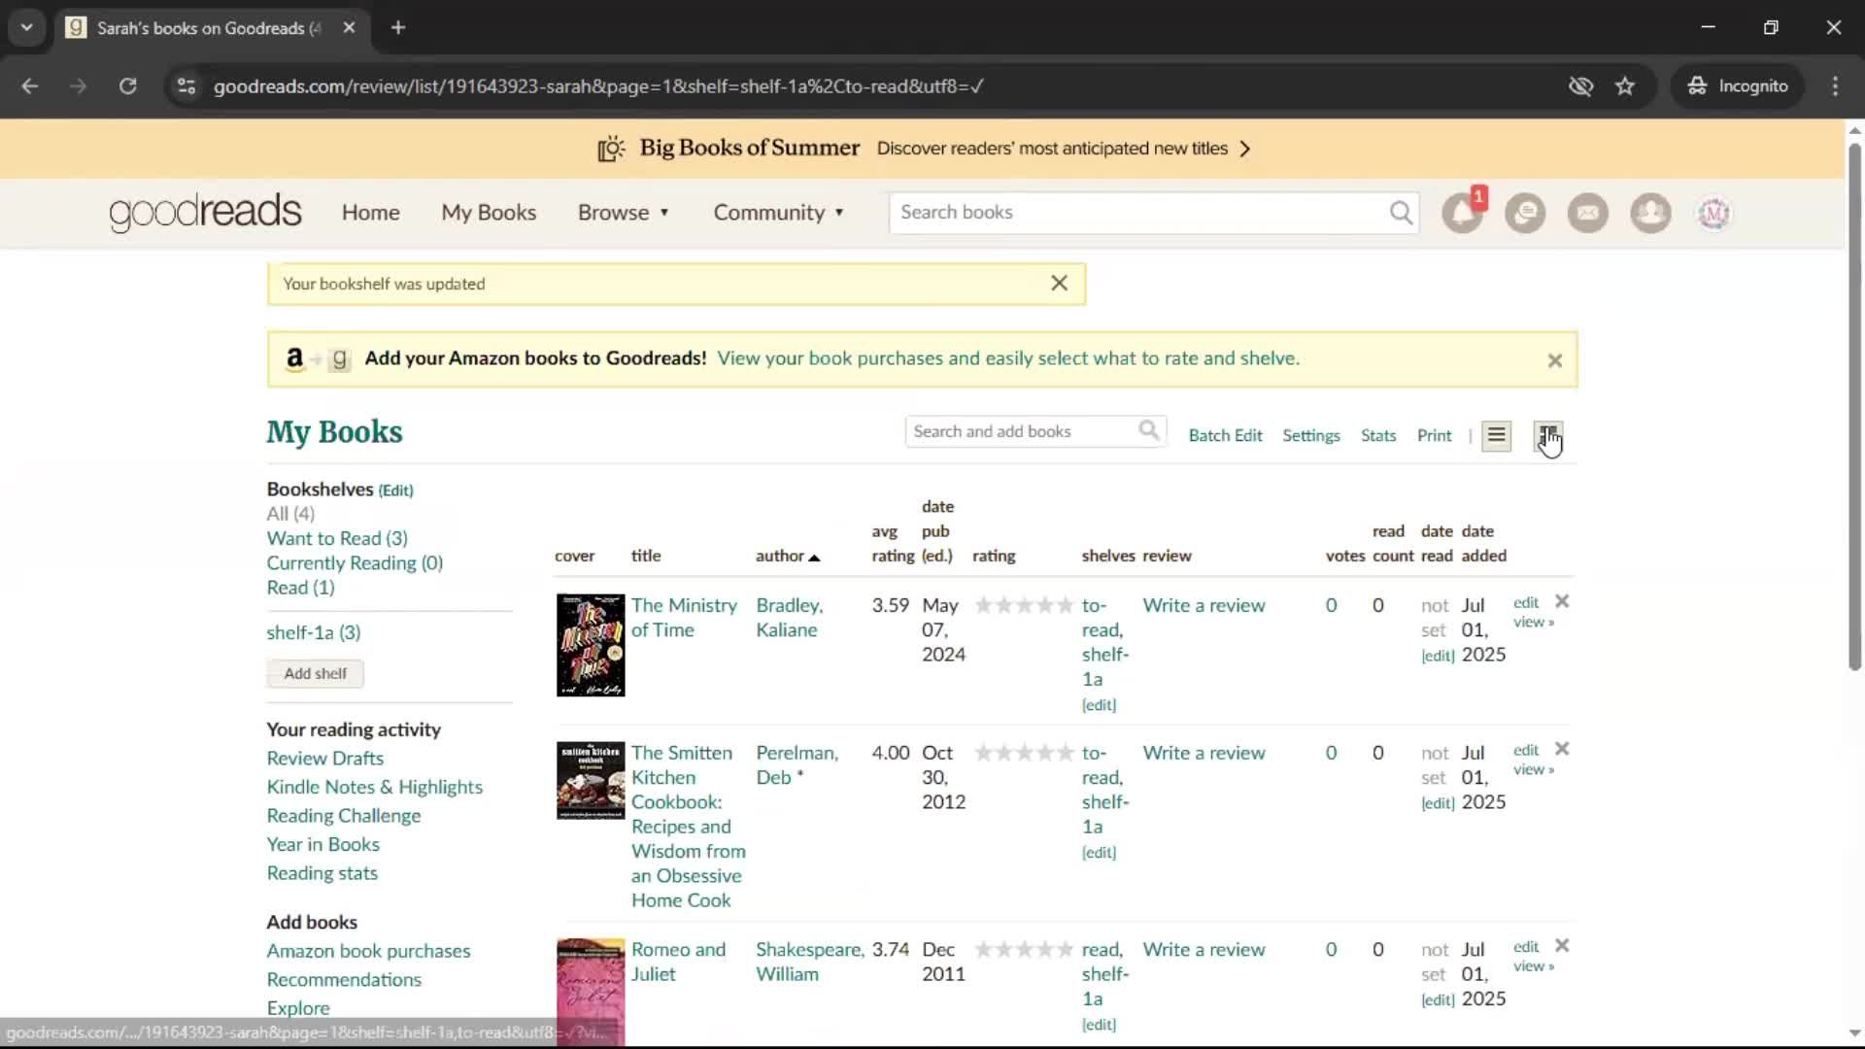
Task: Expand the tab search dropdown arrow
Action: pyautogui.click(x=26, y=27)
